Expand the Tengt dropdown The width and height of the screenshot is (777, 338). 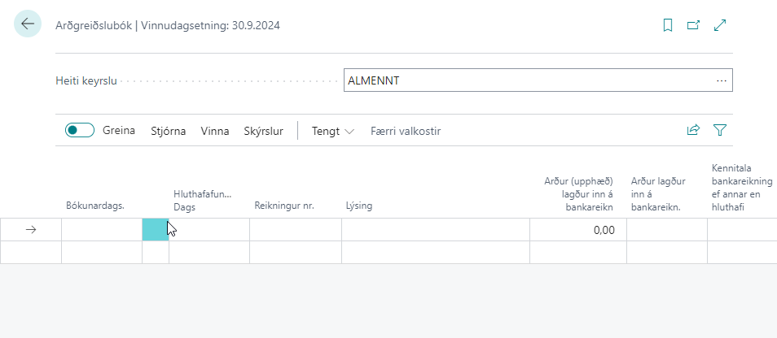coord(333,131)
